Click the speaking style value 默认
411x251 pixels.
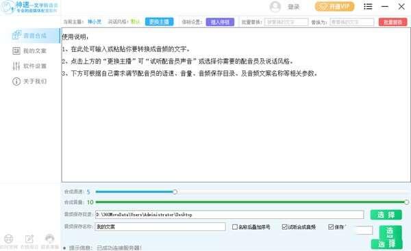(x=135, y=22)
